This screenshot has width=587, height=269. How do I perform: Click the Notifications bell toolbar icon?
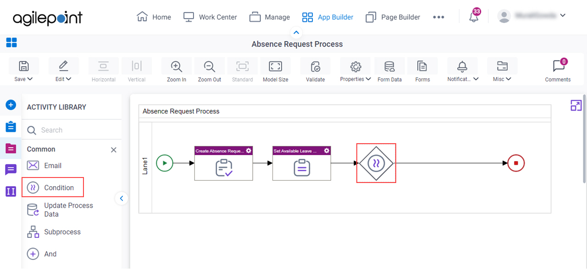(462, 66)
